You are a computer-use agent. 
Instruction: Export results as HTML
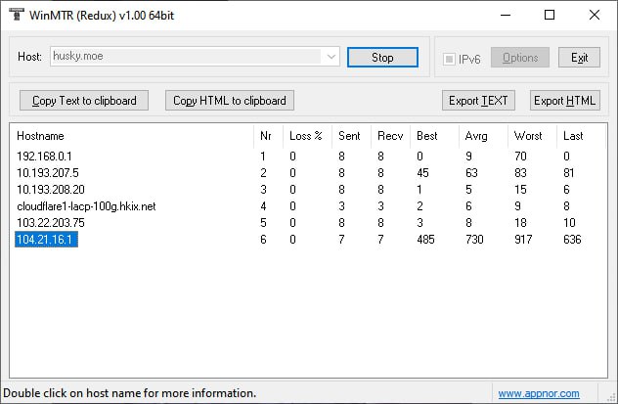click(x=564, y=101)
